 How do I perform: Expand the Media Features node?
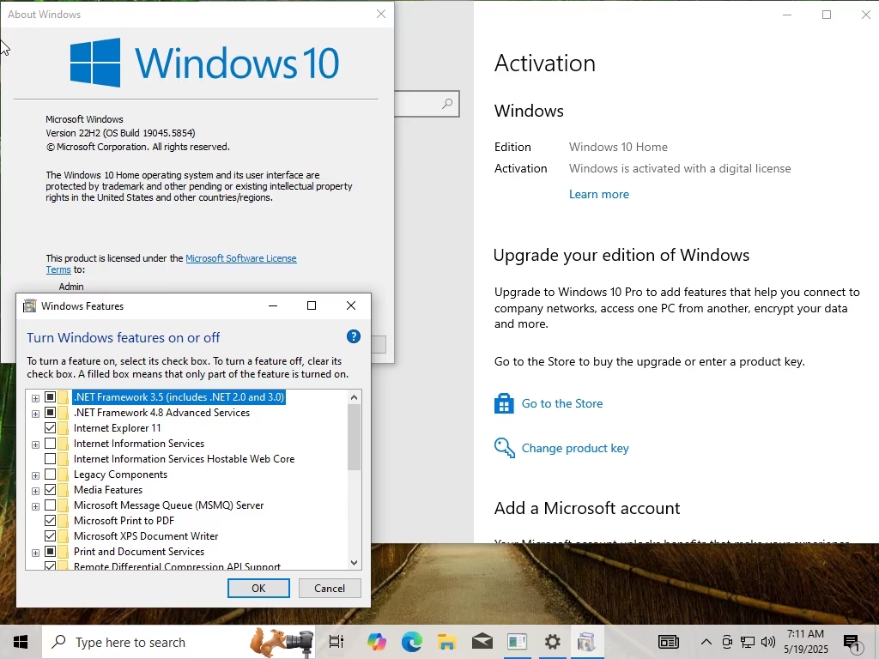click(x=35, y=491)
